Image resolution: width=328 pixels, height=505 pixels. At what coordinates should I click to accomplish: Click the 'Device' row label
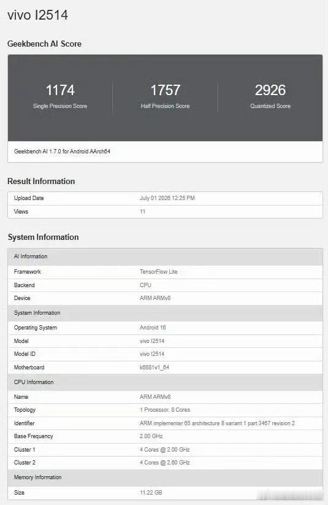coord(22,298)
